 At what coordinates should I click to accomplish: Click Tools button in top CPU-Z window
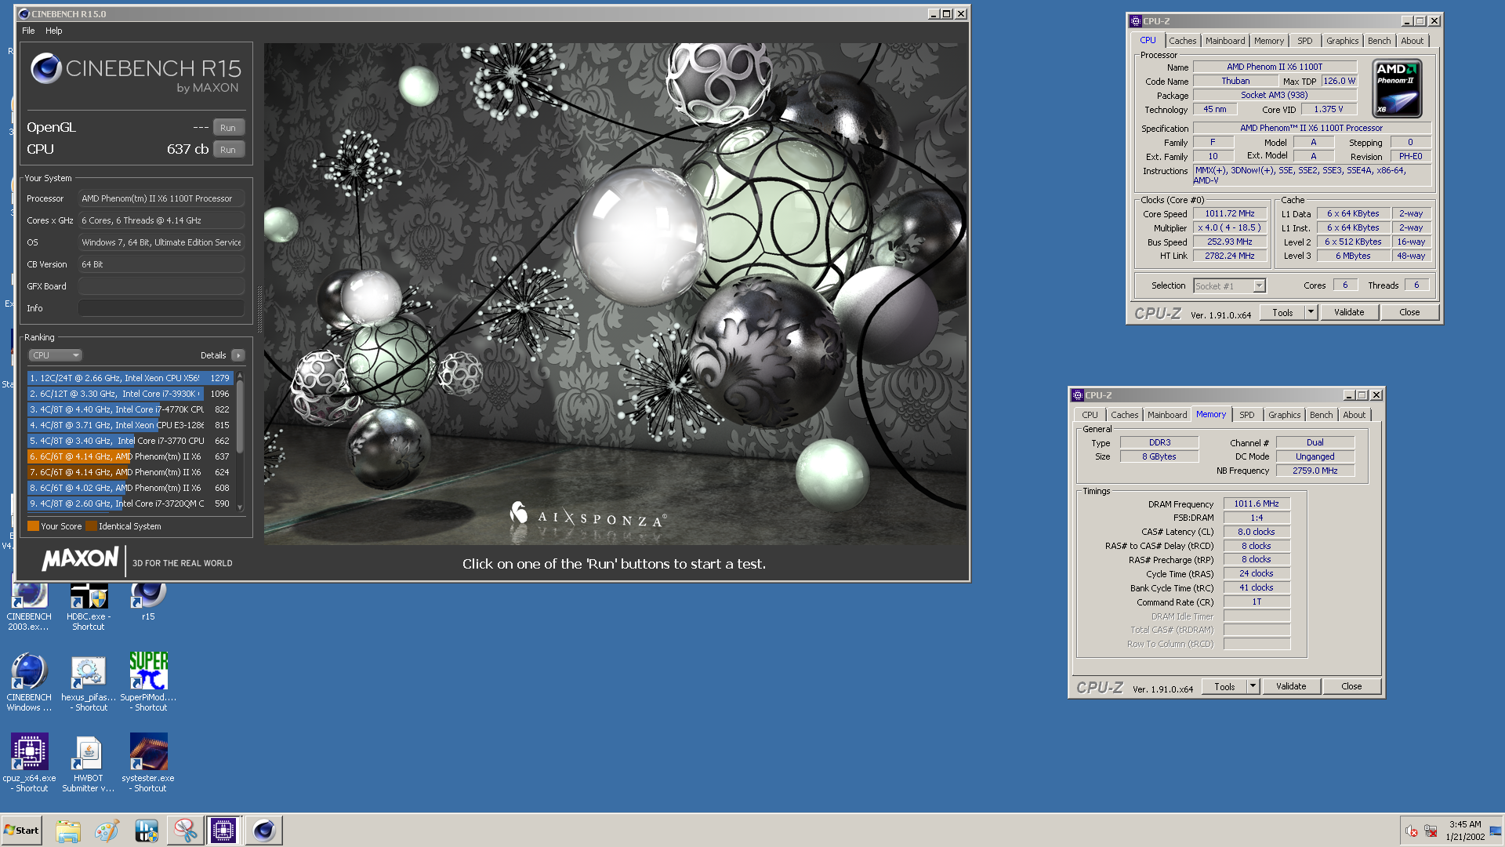coord(1282,312)
